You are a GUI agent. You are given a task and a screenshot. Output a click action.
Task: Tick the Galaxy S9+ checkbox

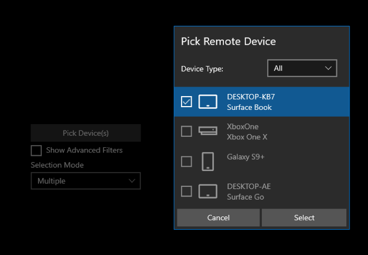pyautogui.click(x=186, y=162)
